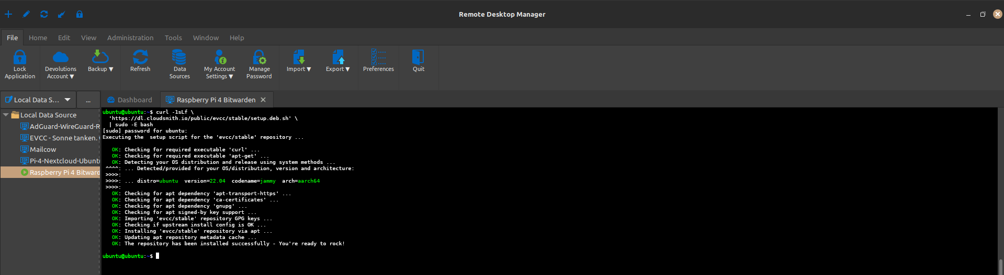Open the Manage Password tool
Viewport: 1004px width, 275px height.
point(259,57)
